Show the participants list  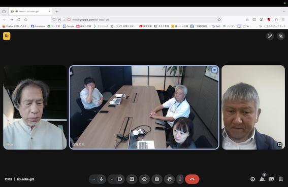tap(262, 179)
